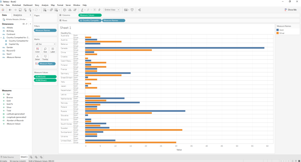
Task: Open the Bar mark type dropdown
Action: [45, 44]
